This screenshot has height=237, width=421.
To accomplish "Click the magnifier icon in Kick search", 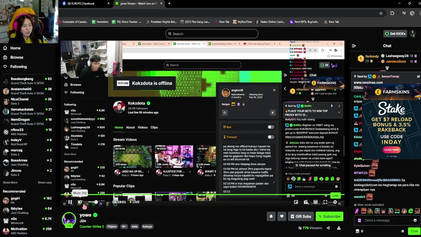I will coord(170,34).
